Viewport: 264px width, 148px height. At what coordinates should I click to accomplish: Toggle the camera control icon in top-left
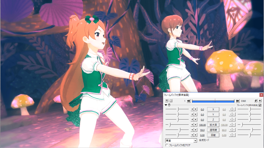click(x=167, y=101)
